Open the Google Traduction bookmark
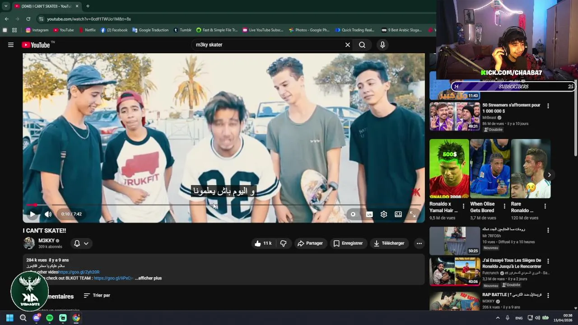This screenshot has width=578, height=325. coord(150,30)
